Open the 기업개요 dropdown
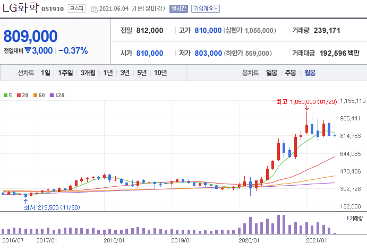This screenshot has width=367, height=252. [205, 9]
